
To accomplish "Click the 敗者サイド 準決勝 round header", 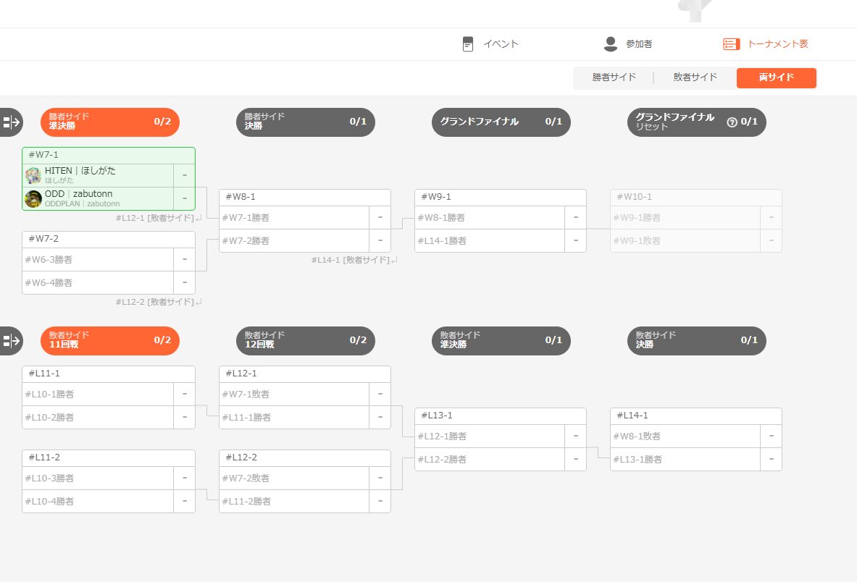I will click(x=501, y=341).
